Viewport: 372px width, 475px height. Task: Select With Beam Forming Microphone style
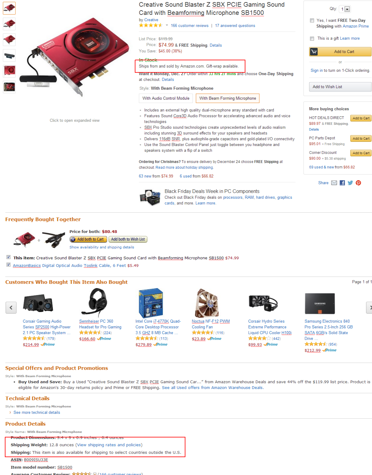click(x=228, y=98)
